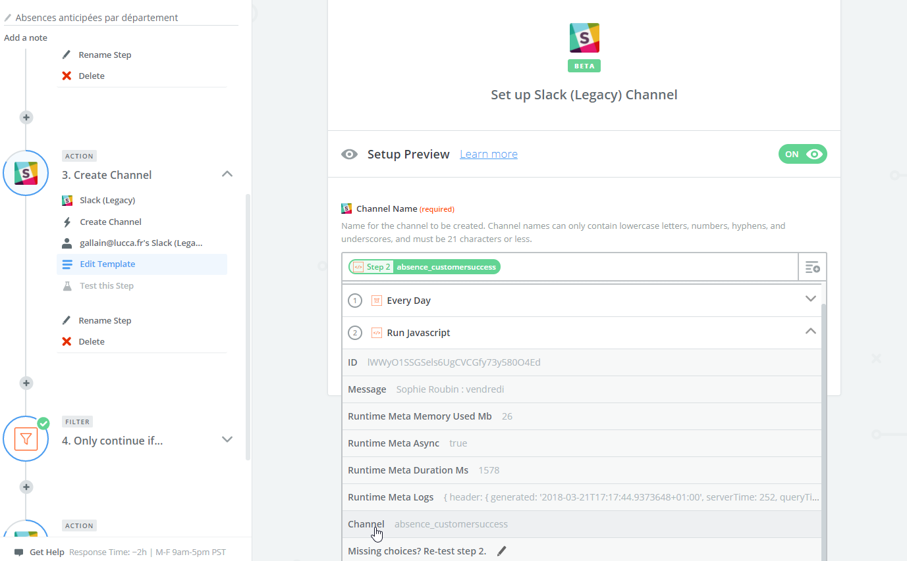Click Delete under step 3

(x=92, y=342)
